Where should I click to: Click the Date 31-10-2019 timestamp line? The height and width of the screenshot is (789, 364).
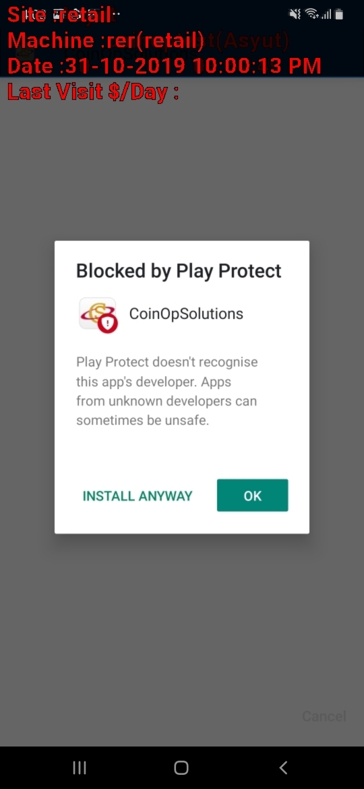pos(164,66)
